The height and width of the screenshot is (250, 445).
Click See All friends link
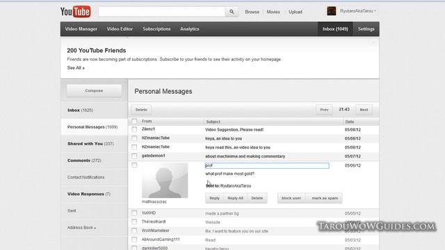76,68
